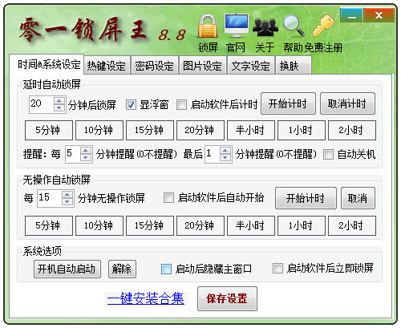Enable 启动软件后立即锁屏 checkbox

pyautogui.click(x=277, y=268)
